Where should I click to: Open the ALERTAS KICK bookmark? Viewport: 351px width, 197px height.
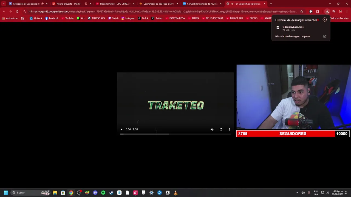97,18
